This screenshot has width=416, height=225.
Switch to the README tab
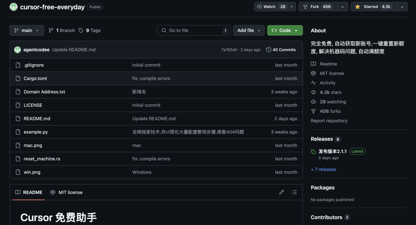29,192
